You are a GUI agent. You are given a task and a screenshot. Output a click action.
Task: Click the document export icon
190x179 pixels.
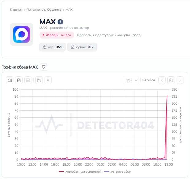19,80
